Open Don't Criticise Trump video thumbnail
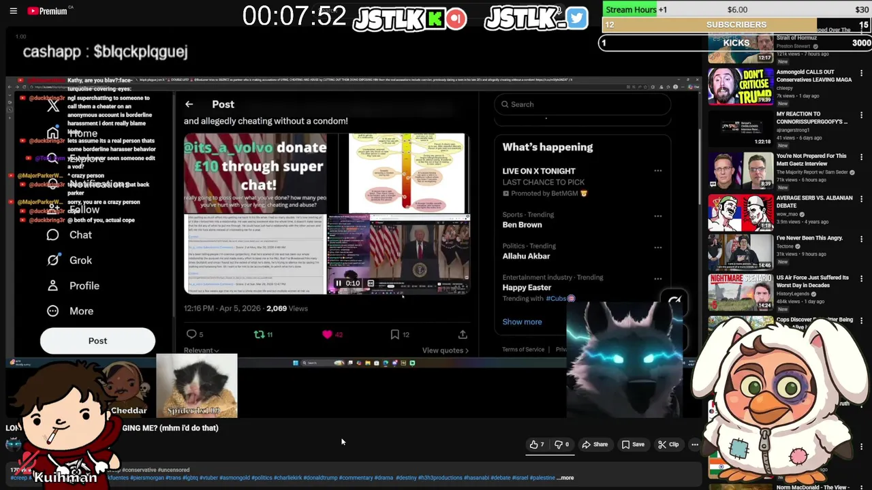The image size is (872, 490). pyautogui.click(x=740, y=86)
